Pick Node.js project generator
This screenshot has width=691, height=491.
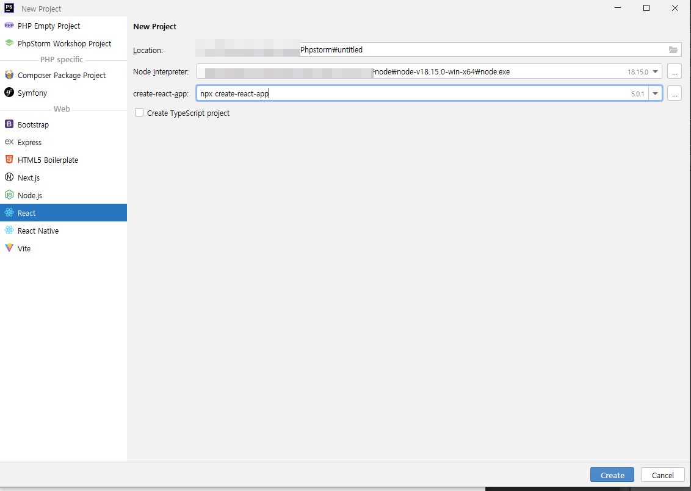[63, 195]
